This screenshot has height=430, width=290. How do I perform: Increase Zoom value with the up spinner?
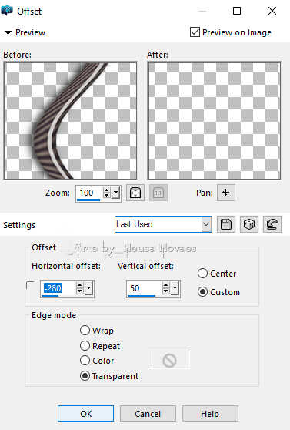[x=106, y=190]
